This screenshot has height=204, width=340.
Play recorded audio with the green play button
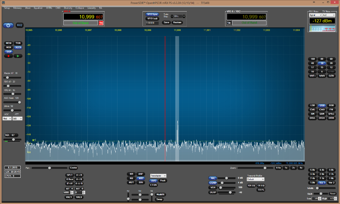click(18, 56)
